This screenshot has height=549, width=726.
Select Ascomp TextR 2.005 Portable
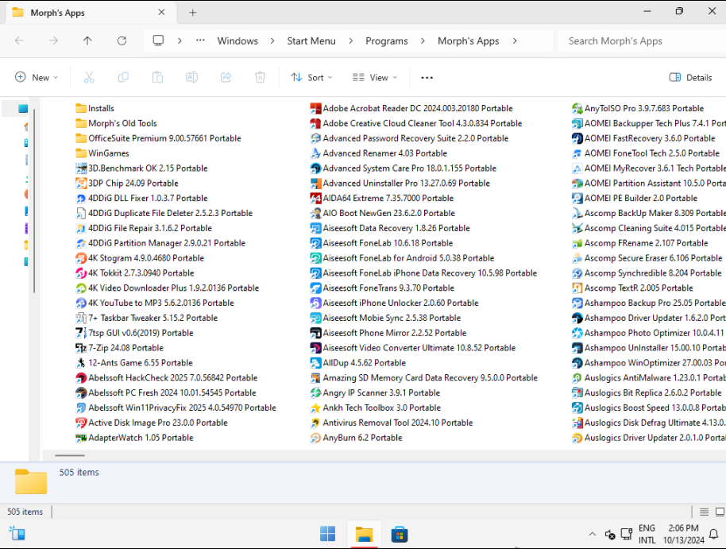click(x=632, y=288)
